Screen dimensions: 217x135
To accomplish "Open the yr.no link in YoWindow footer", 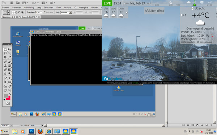I will (x=135, y=83).
